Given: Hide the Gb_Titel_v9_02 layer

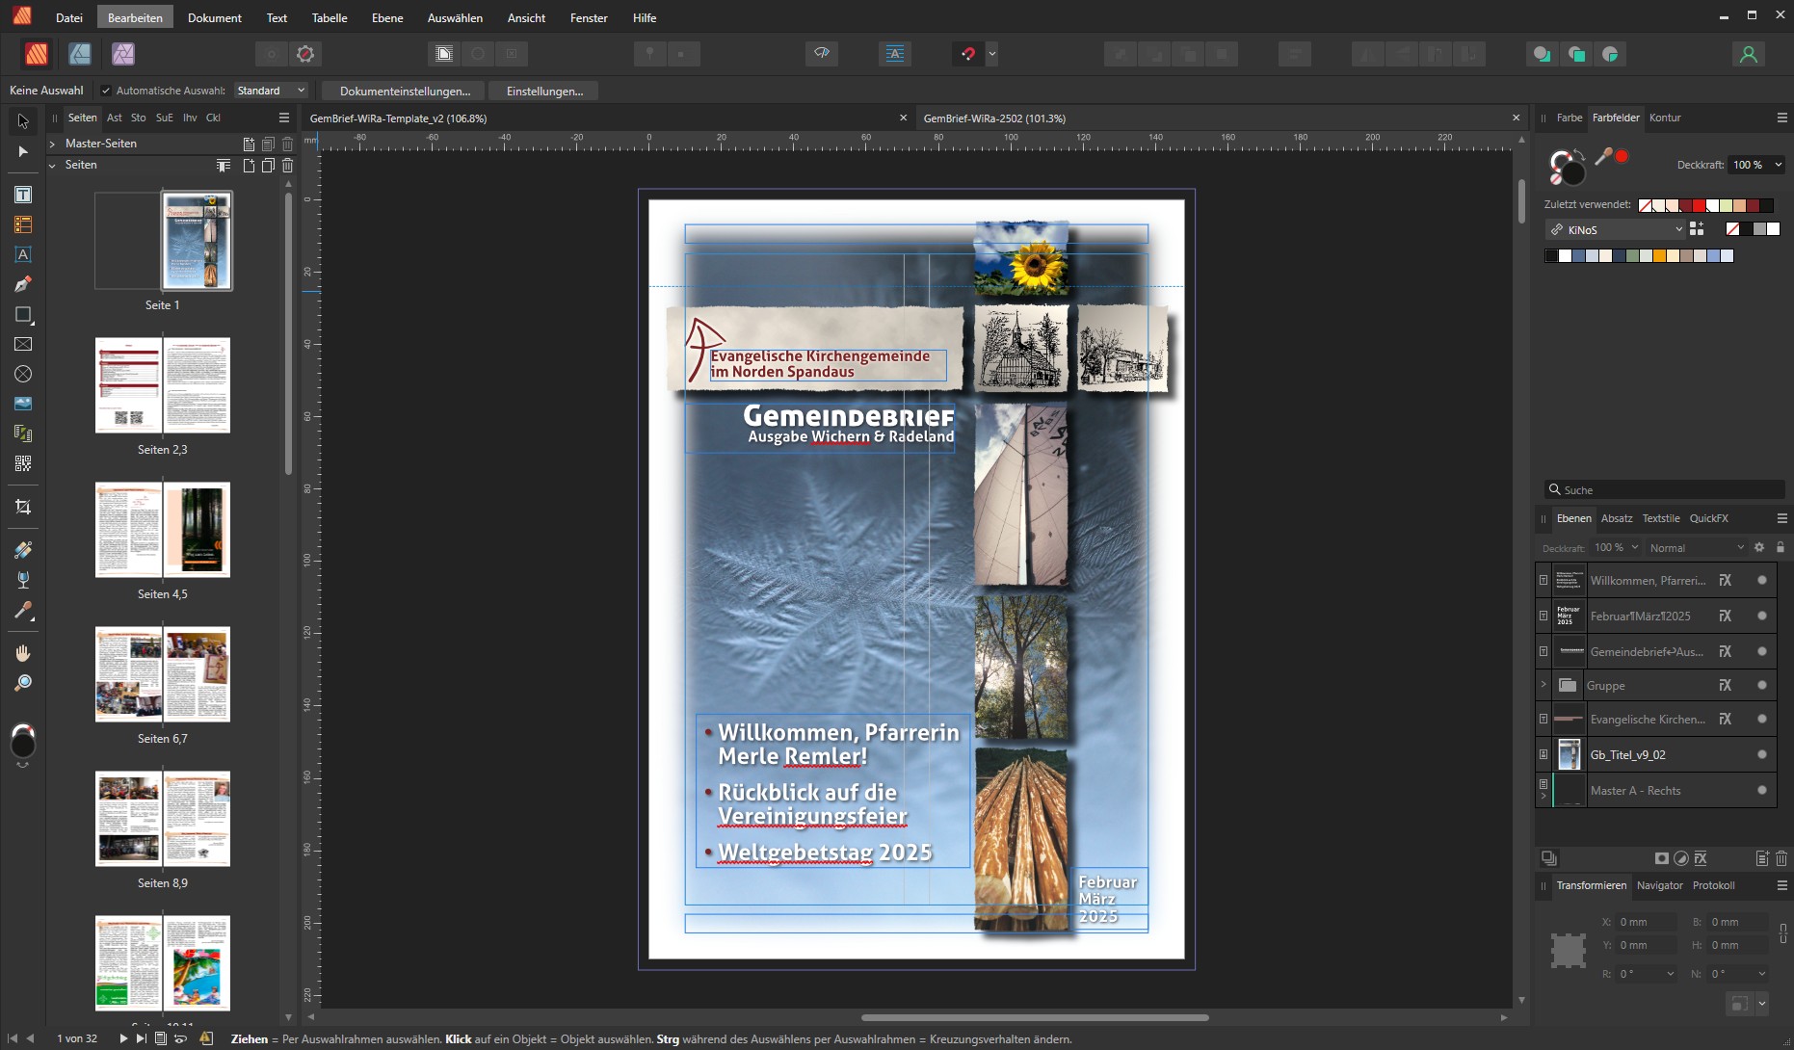Looking at the screenshot, I should [1762, 754].
